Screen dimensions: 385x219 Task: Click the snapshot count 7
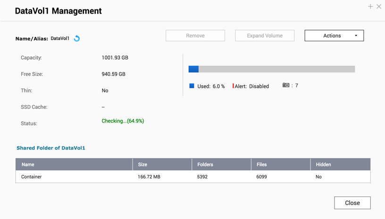pyautogui.click(x=297, y=86)
